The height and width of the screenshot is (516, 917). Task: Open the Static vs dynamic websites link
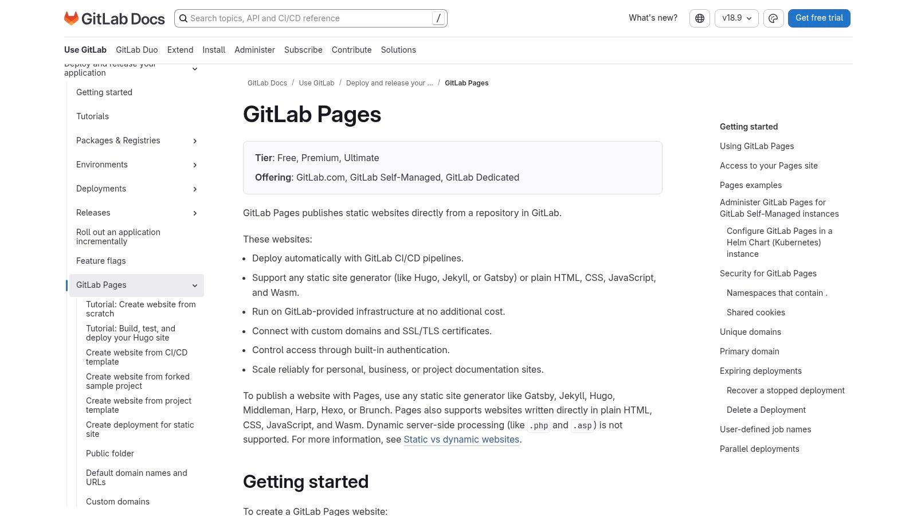461,439
